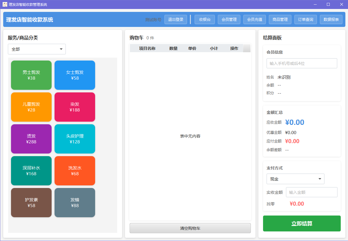
Task: Select 头皮护理 from the service grid
Action: [75, 139]
